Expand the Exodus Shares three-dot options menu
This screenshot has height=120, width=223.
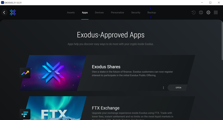point(163,88)
